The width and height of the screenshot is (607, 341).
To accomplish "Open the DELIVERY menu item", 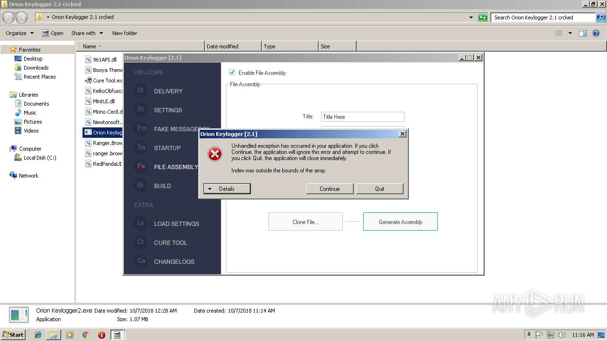I will pos(168,91).
